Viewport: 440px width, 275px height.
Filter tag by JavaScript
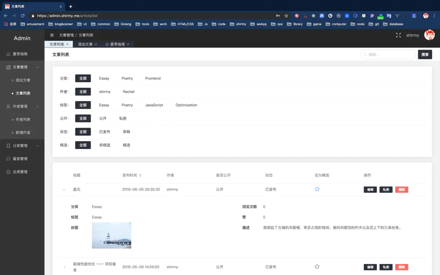tap(154, 105)
